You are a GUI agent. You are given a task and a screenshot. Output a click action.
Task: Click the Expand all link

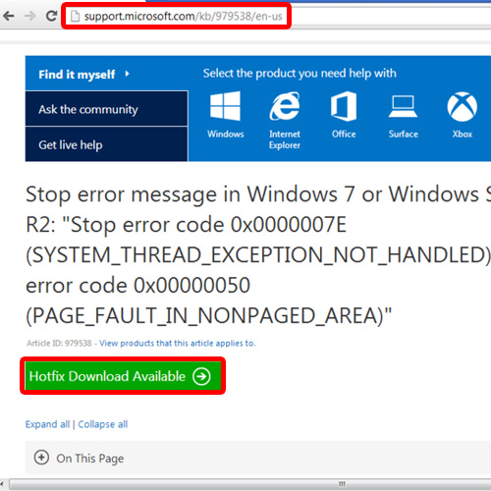point(47,424)
